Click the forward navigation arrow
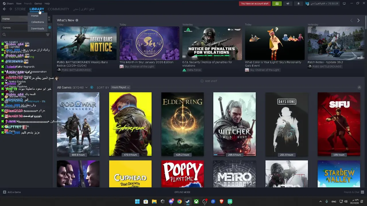 point(10,9)
